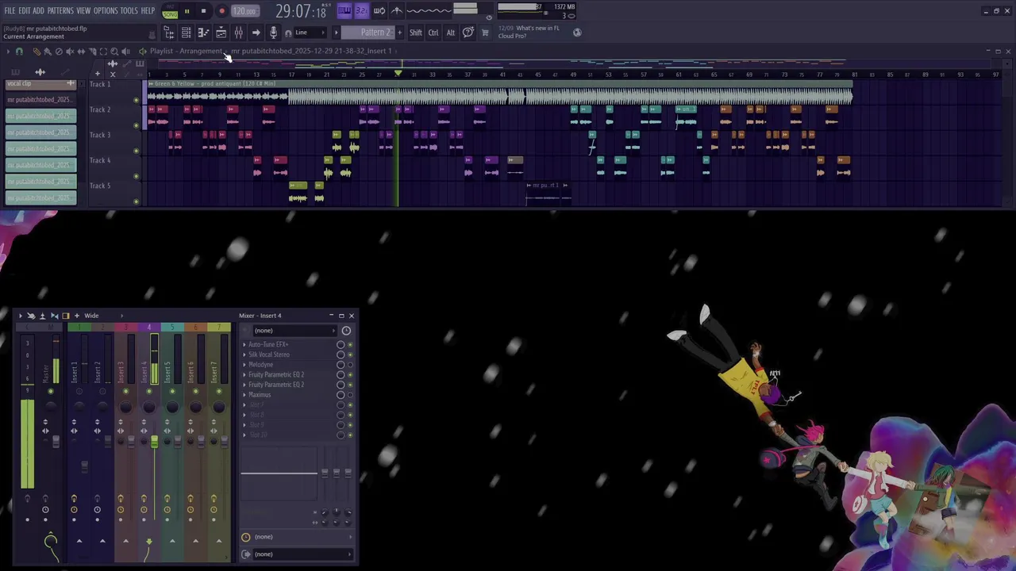Open the PATTERNS menu
The width and height of the screenshot is (1016, 571).
pyautogui.click(x=60, y=10)
